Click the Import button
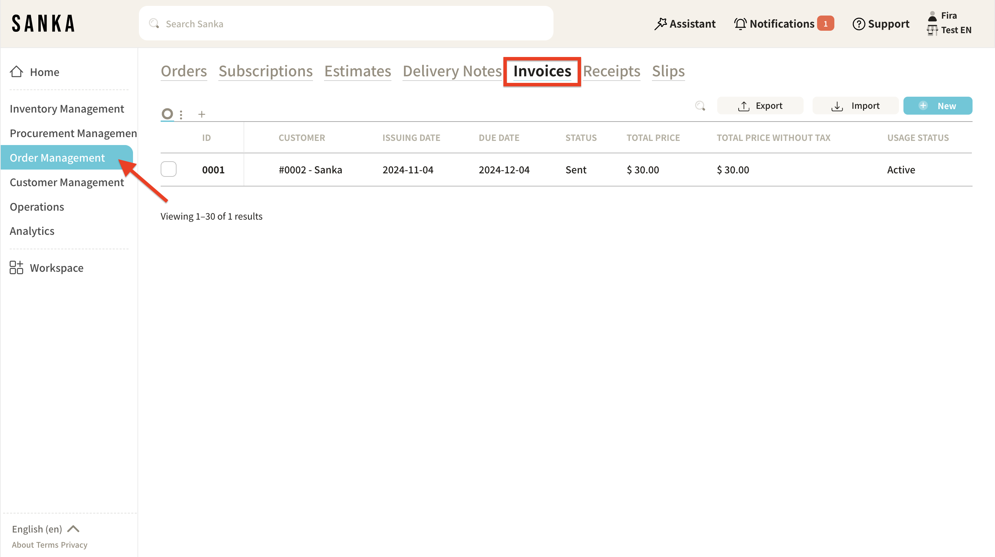 [x=855, y=106]
